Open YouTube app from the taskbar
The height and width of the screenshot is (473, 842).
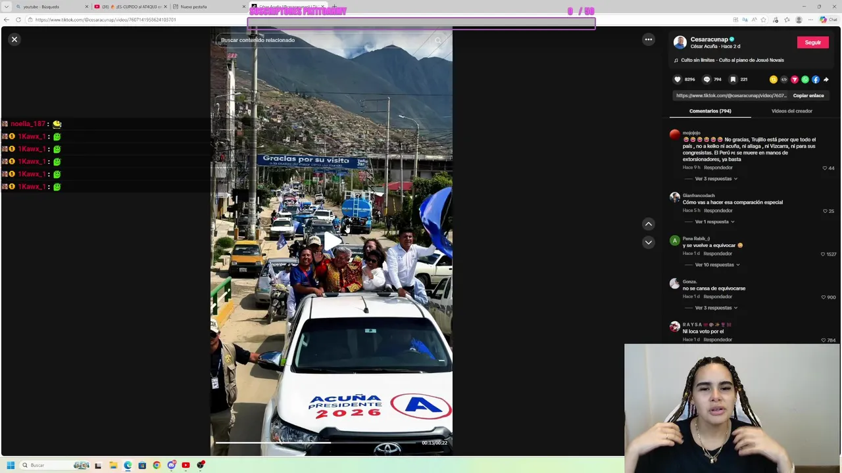(186, 465)
